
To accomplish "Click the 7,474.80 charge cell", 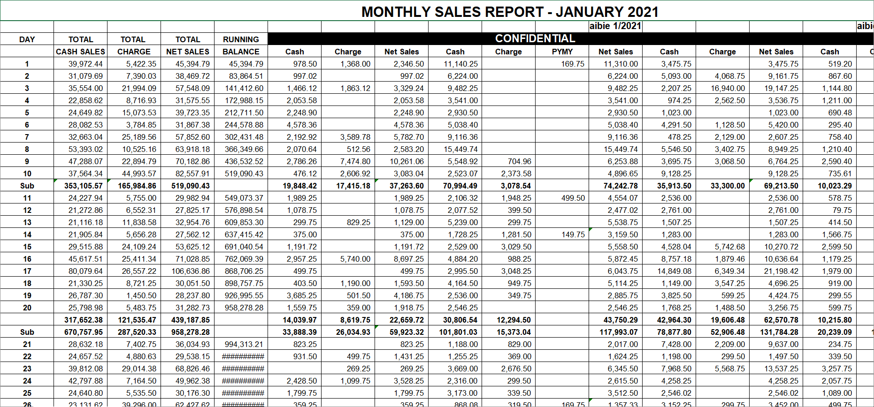I will coord(348,161).
